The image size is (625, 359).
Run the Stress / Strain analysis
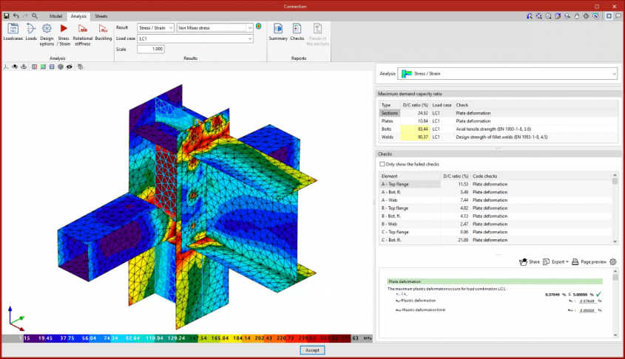[x=64, y=35]
